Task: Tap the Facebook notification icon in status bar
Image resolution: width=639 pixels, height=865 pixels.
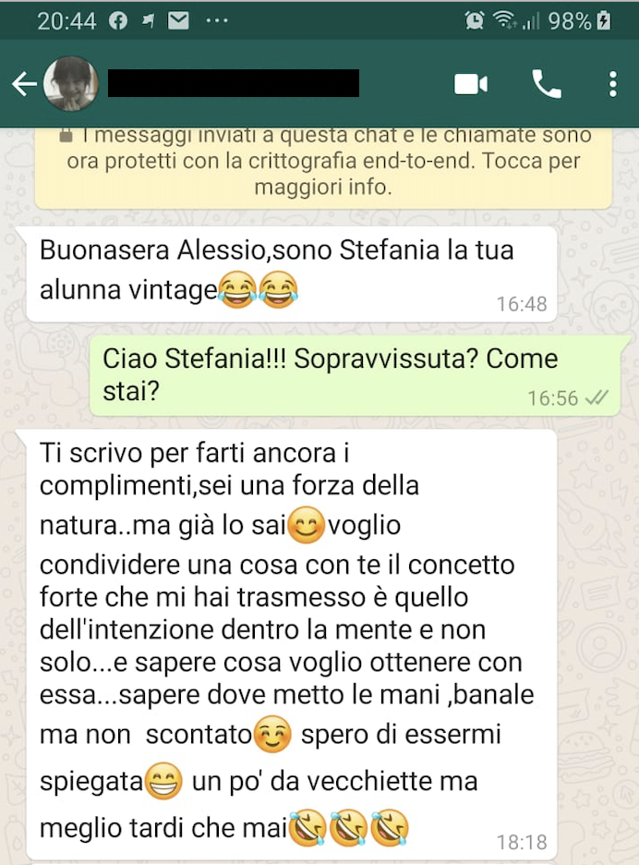Action: (118, 21)
